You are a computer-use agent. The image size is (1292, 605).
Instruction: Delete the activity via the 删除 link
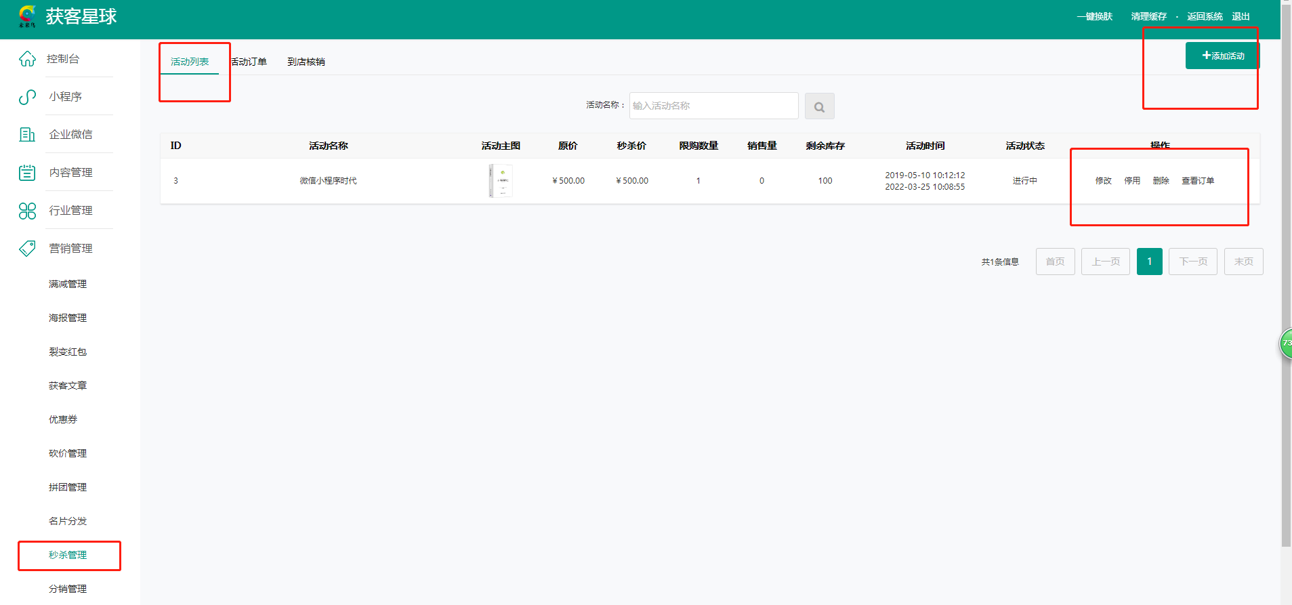1161,181
